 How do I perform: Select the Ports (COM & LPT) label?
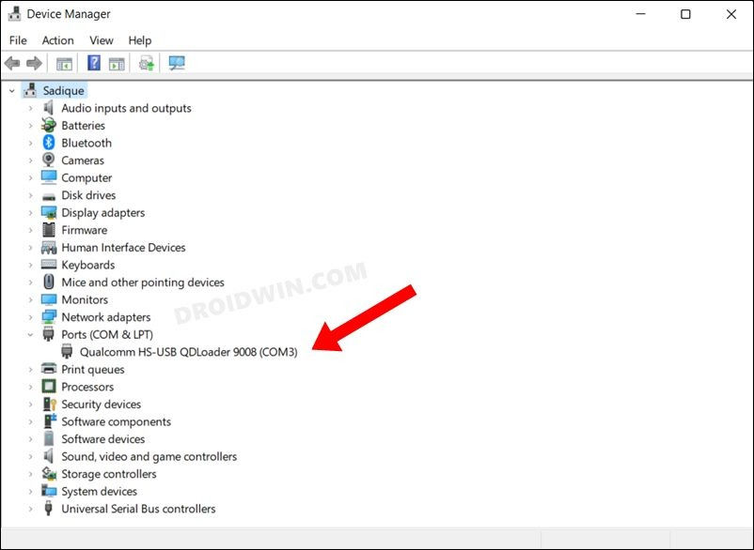click(x=107, y=334)
